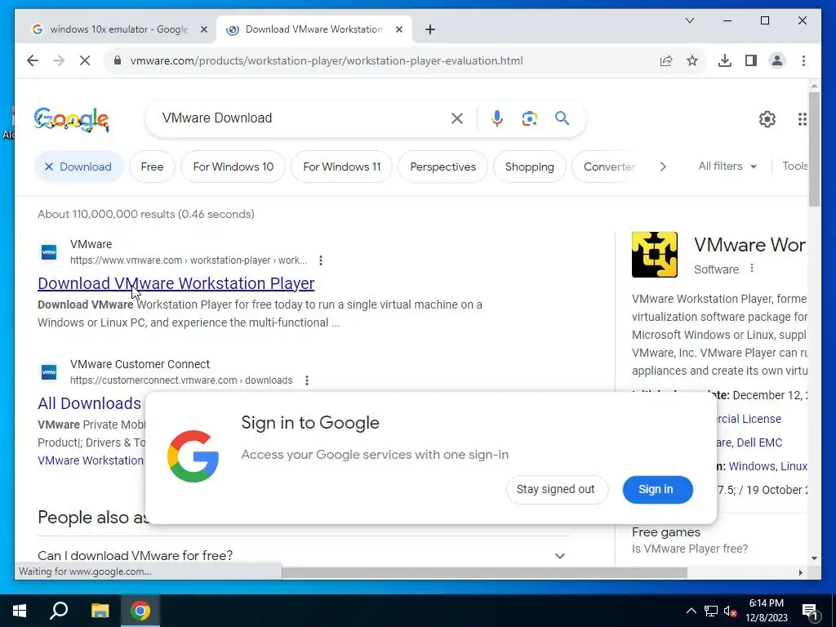
Task: Open the notification center icon
Action: (x=811, y=611)
